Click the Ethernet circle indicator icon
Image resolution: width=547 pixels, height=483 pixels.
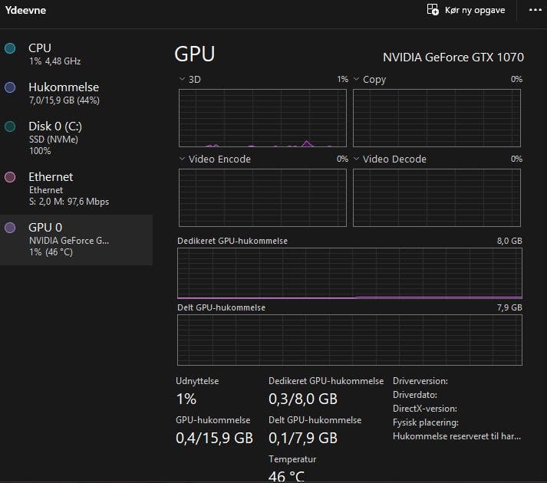point(10,177)
